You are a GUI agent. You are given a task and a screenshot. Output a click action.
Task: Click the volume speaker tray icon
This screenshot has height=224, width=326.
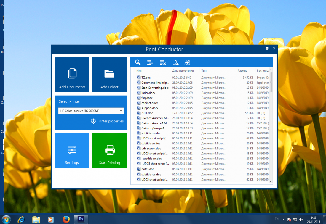pos(301,220)
